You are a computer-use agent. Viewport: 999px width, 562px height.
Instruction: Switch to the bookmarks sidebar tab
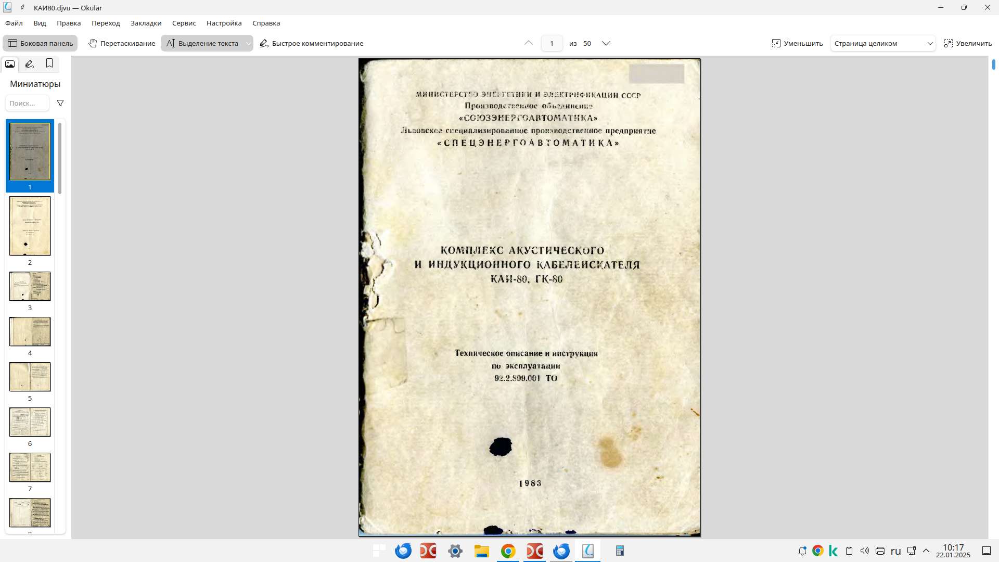pyautogui.click(x=49, y=63)
